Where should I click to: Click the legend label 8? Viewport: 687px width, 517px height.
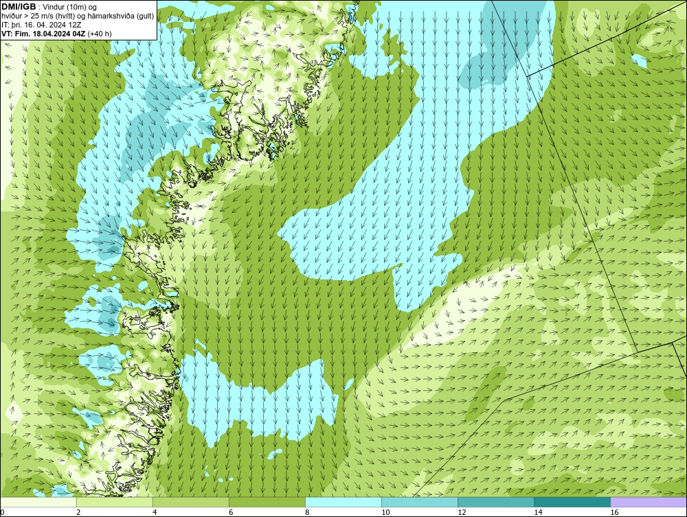[307, 512]
